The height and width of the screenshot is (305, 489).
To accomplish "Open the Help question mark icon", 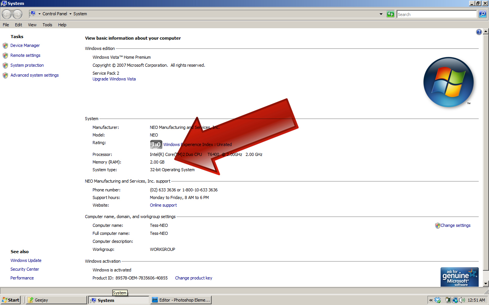I will coord(479,32).
